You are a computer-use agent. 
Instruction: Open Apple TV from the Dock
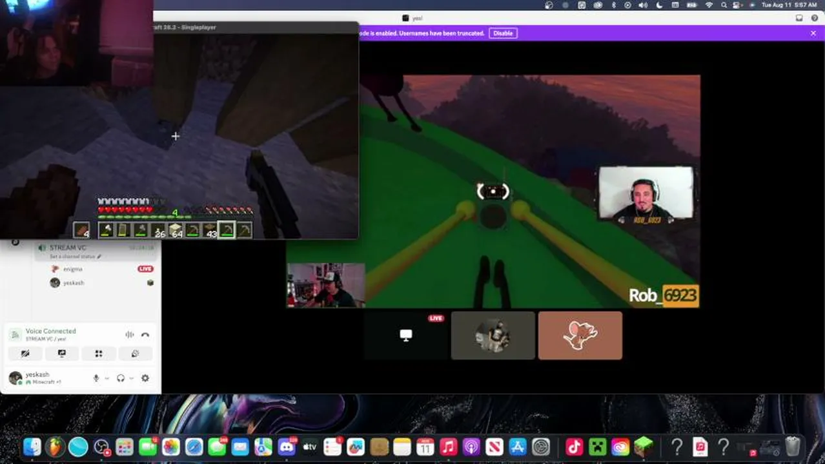tap(310, 447)
